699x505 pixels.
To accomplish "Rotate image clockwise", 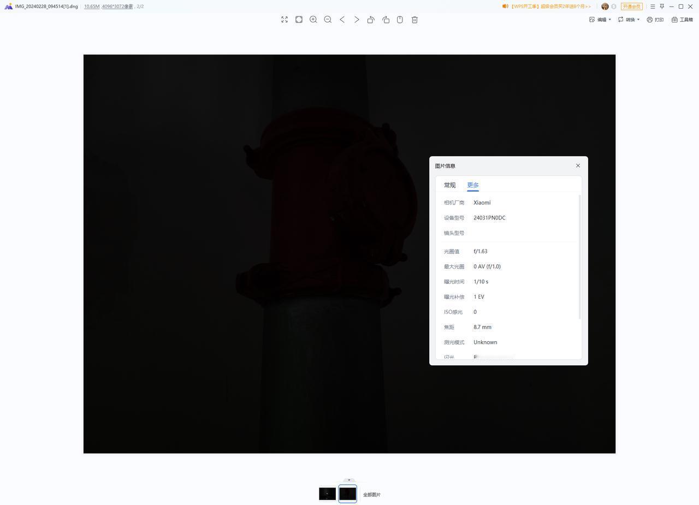I will tap(386, 20).
